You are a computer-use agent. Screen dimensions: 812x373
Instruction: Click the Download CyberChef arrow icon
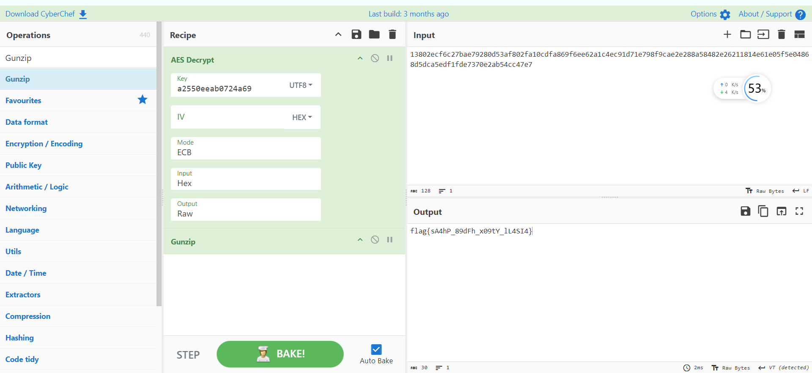[x=83, y=14]
